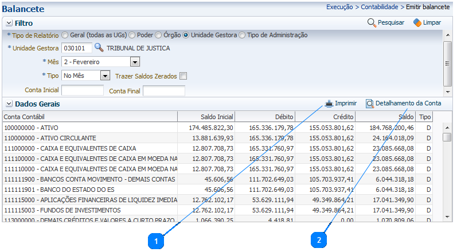Click the Unidade Gestora search magnifier
This screenshot has width=457, height=252.
click(99, 48)
